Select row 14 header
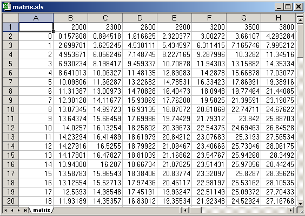 10,146
